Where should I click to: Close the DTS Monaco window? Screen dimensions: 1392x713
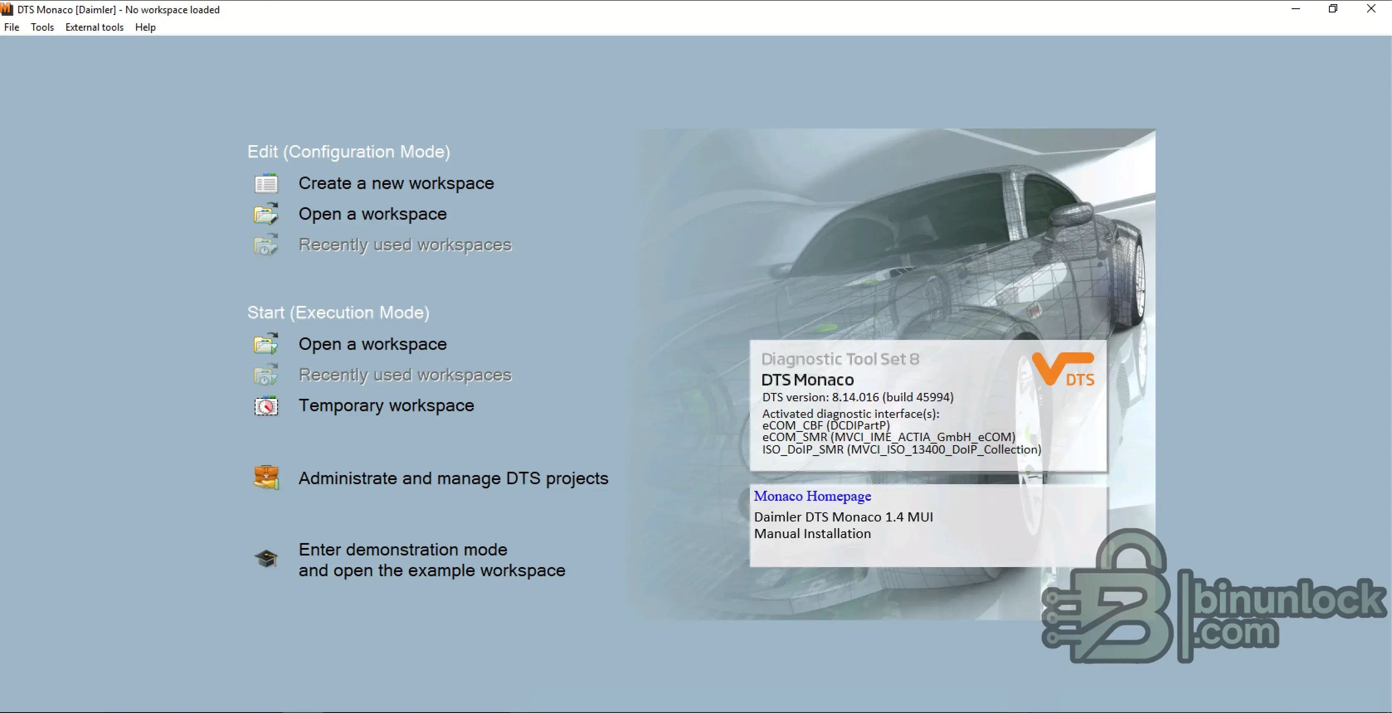tap(1371, 9)
